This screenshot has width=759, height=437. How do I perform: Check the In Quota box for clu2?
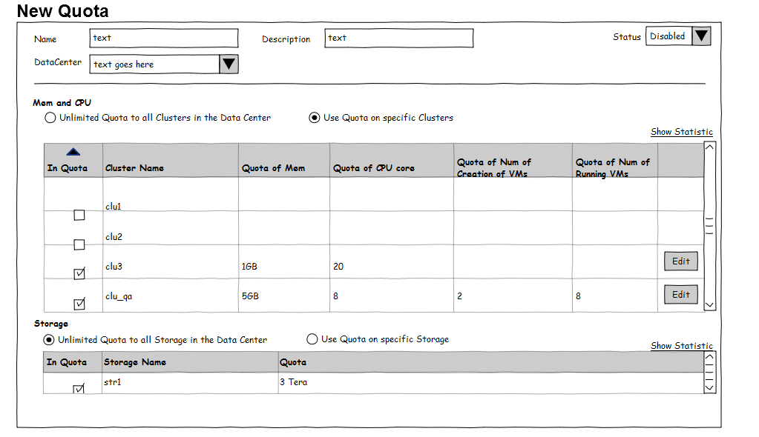[x=79, y=245]
